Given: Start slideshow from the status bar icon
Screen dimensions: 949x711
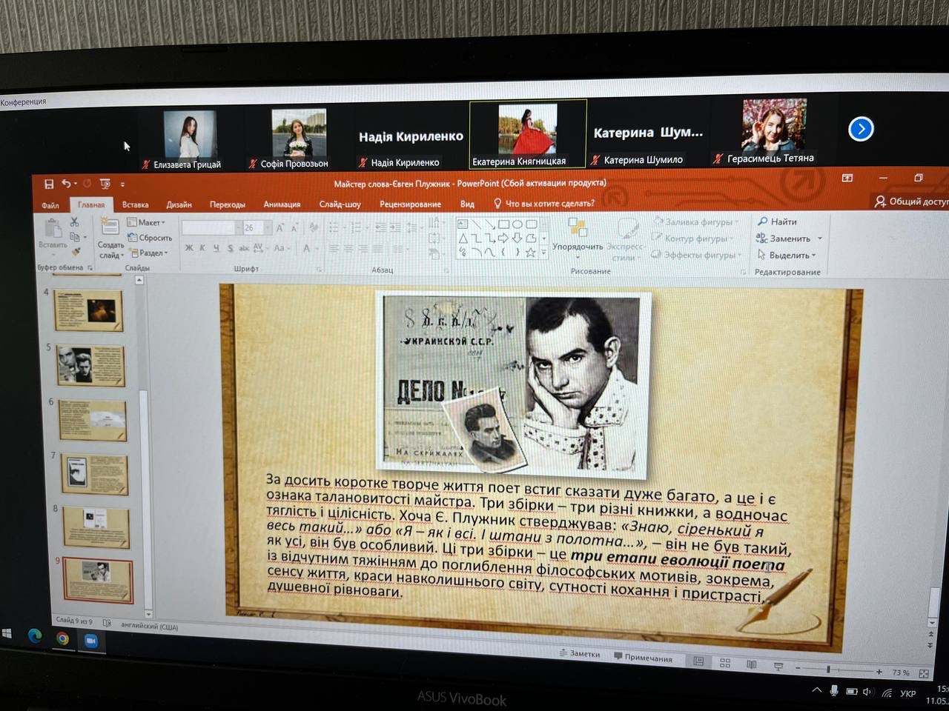Looking at the screenshot, I should [x=778, y=667].
